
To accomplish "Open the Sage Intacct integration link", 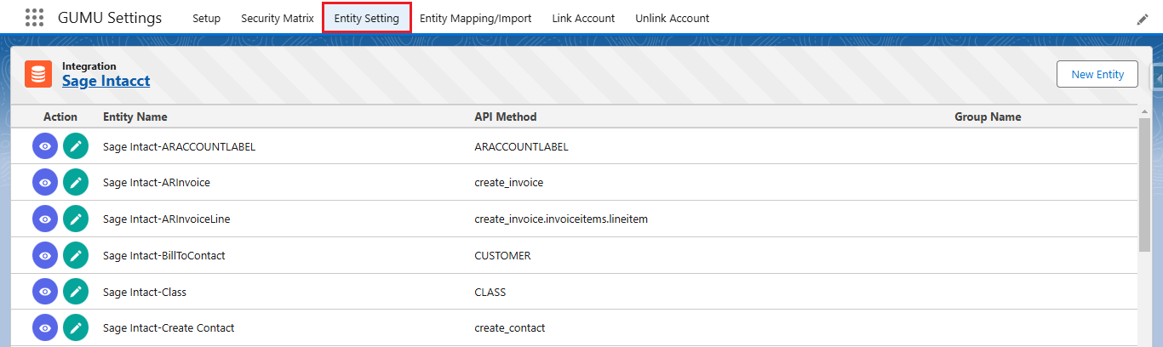I will [x=106, y=81].
